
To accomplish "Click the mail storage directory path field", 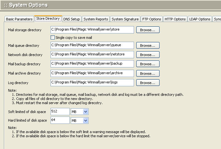I will pos(92,30).
